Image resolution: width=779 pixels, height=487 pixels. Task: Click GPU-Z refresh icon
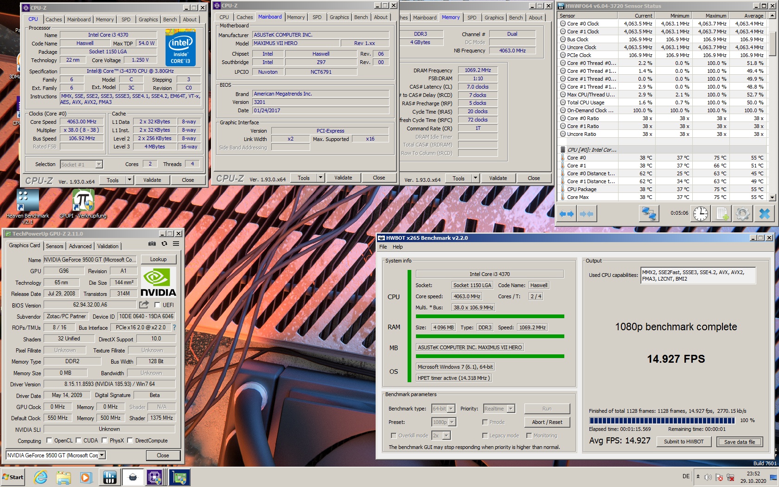point(164,243)
